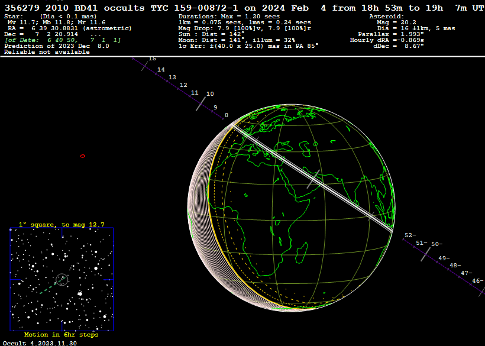
Task: Click the '48-' minute marker on the lower track
Action: (x=455, y=266)
